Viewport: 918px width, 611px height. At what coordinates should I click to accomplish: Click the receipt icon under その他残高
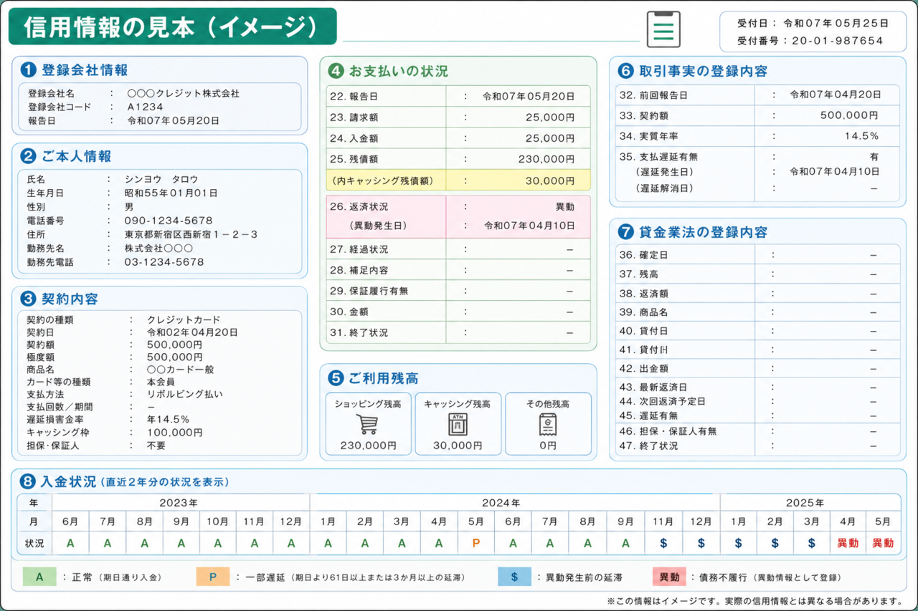(x=548, y=424)
